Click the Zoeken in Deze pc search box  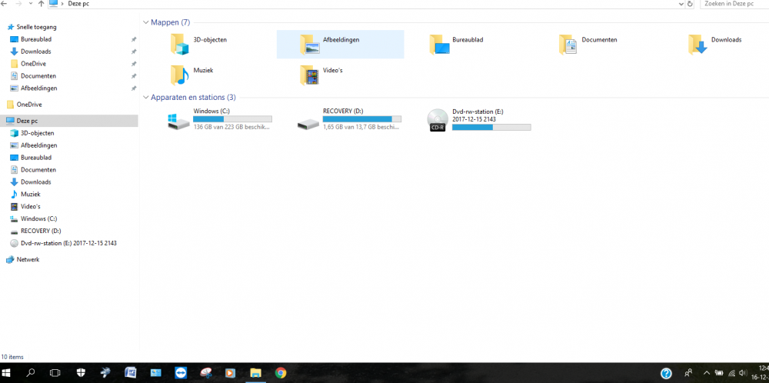[x=732, y=4]
